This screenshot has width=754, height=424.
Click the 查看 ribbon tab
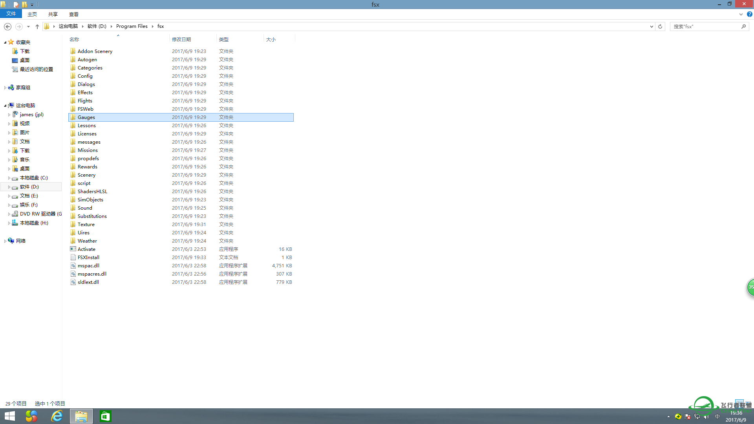point(73,14)
